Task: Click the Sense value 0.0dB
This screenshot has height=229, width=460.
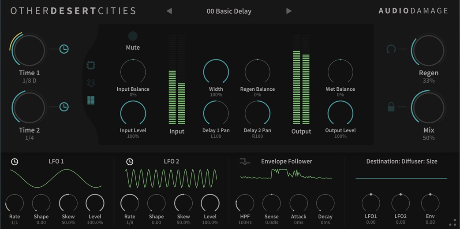Action: point(272,222)
